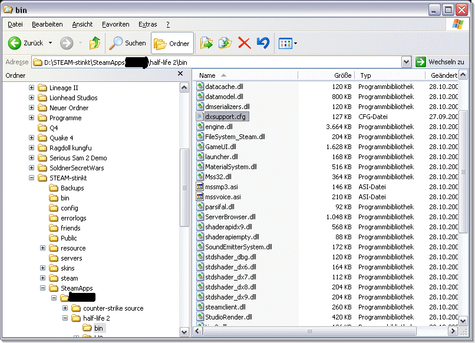
Task: Click inside the Adresse path field
Action: coord(217,62)
